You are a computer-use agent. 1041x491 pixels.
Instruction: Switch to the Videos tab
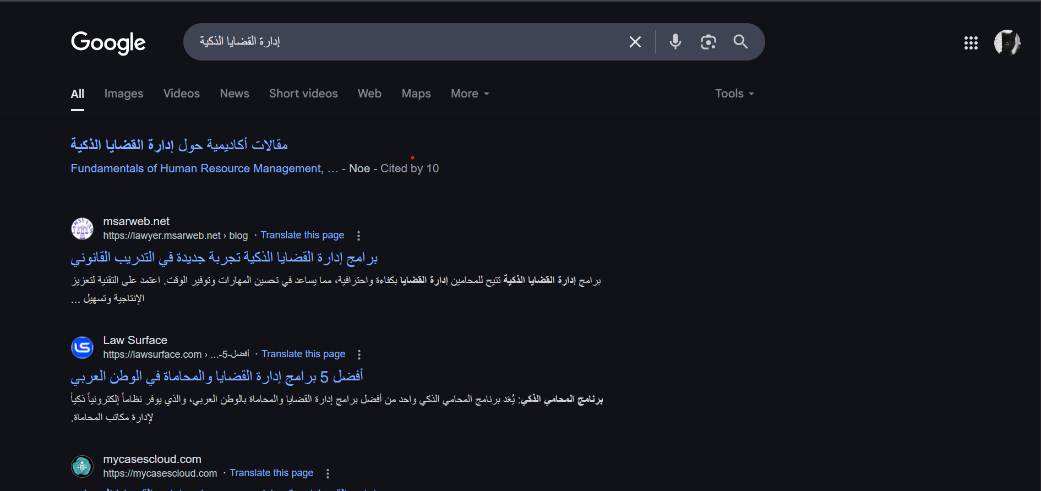click(x=182, y=94)
